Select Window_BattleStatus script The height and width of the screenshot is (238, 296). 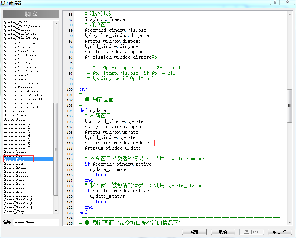(23, 95)
